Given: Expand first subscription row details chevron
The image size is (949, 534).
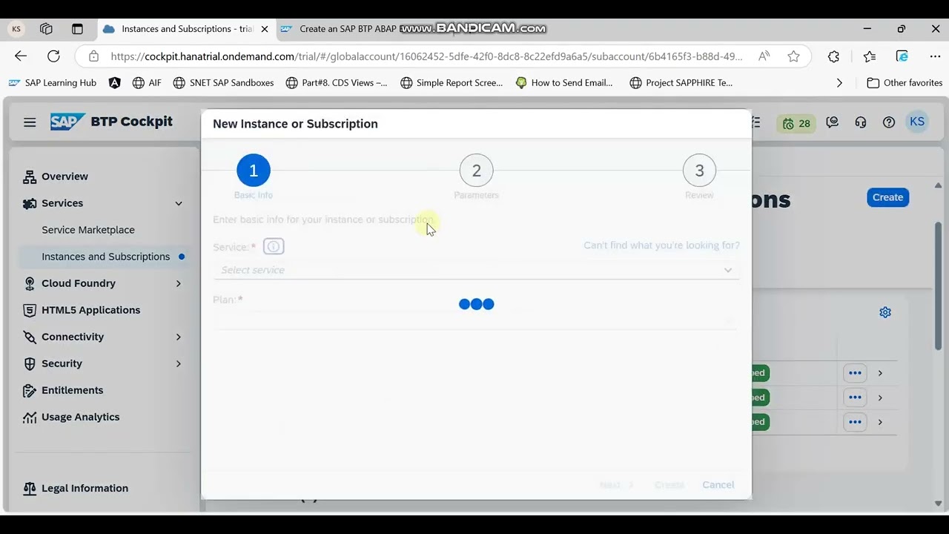Looking at the screenshot, I should point(880,373).
